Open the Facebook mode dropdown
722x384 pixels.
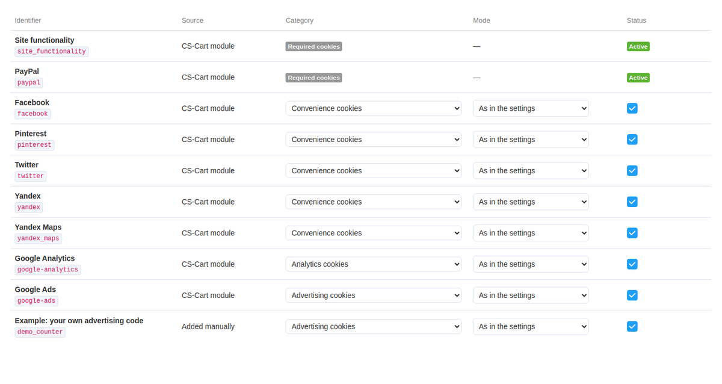click(531, 108)
